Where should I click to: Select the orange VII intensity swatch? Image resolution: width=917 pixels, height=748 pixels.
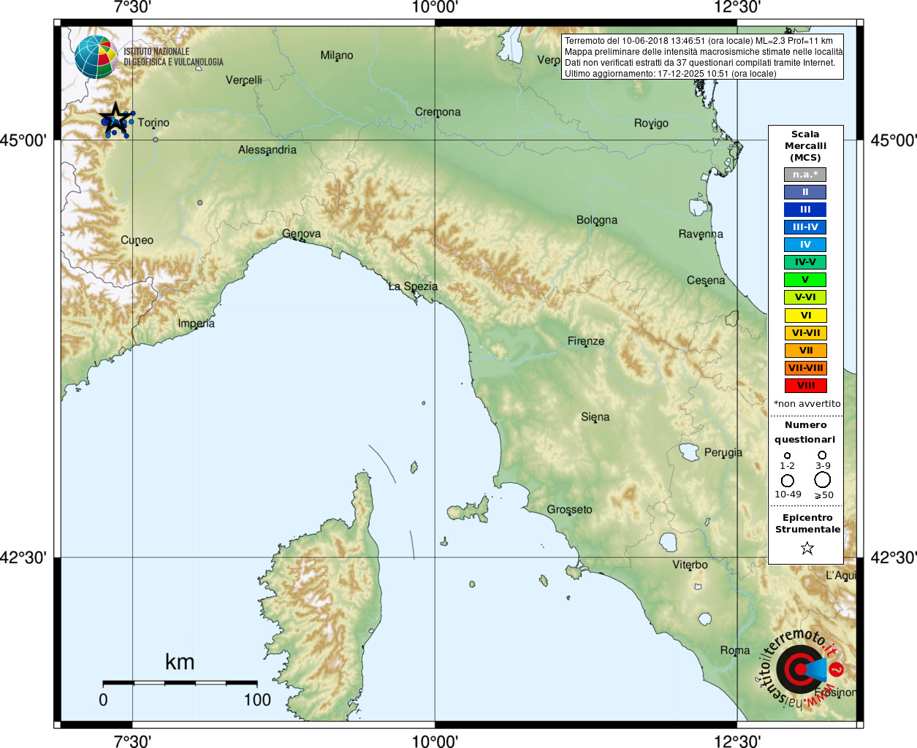[805, 351]
